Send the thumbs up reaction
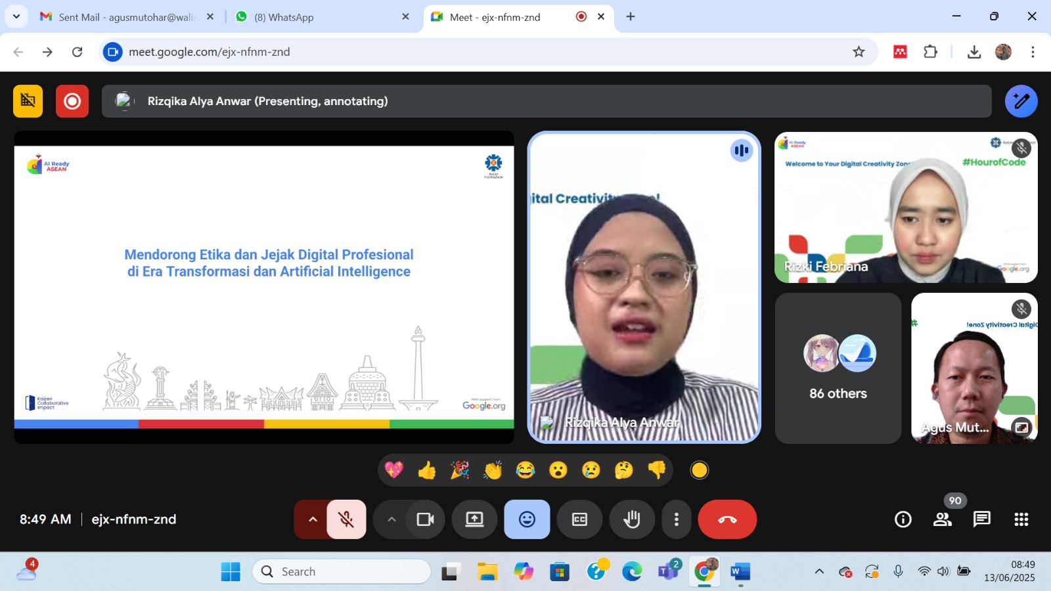The image size is (1051, 591). click(427, 470)
